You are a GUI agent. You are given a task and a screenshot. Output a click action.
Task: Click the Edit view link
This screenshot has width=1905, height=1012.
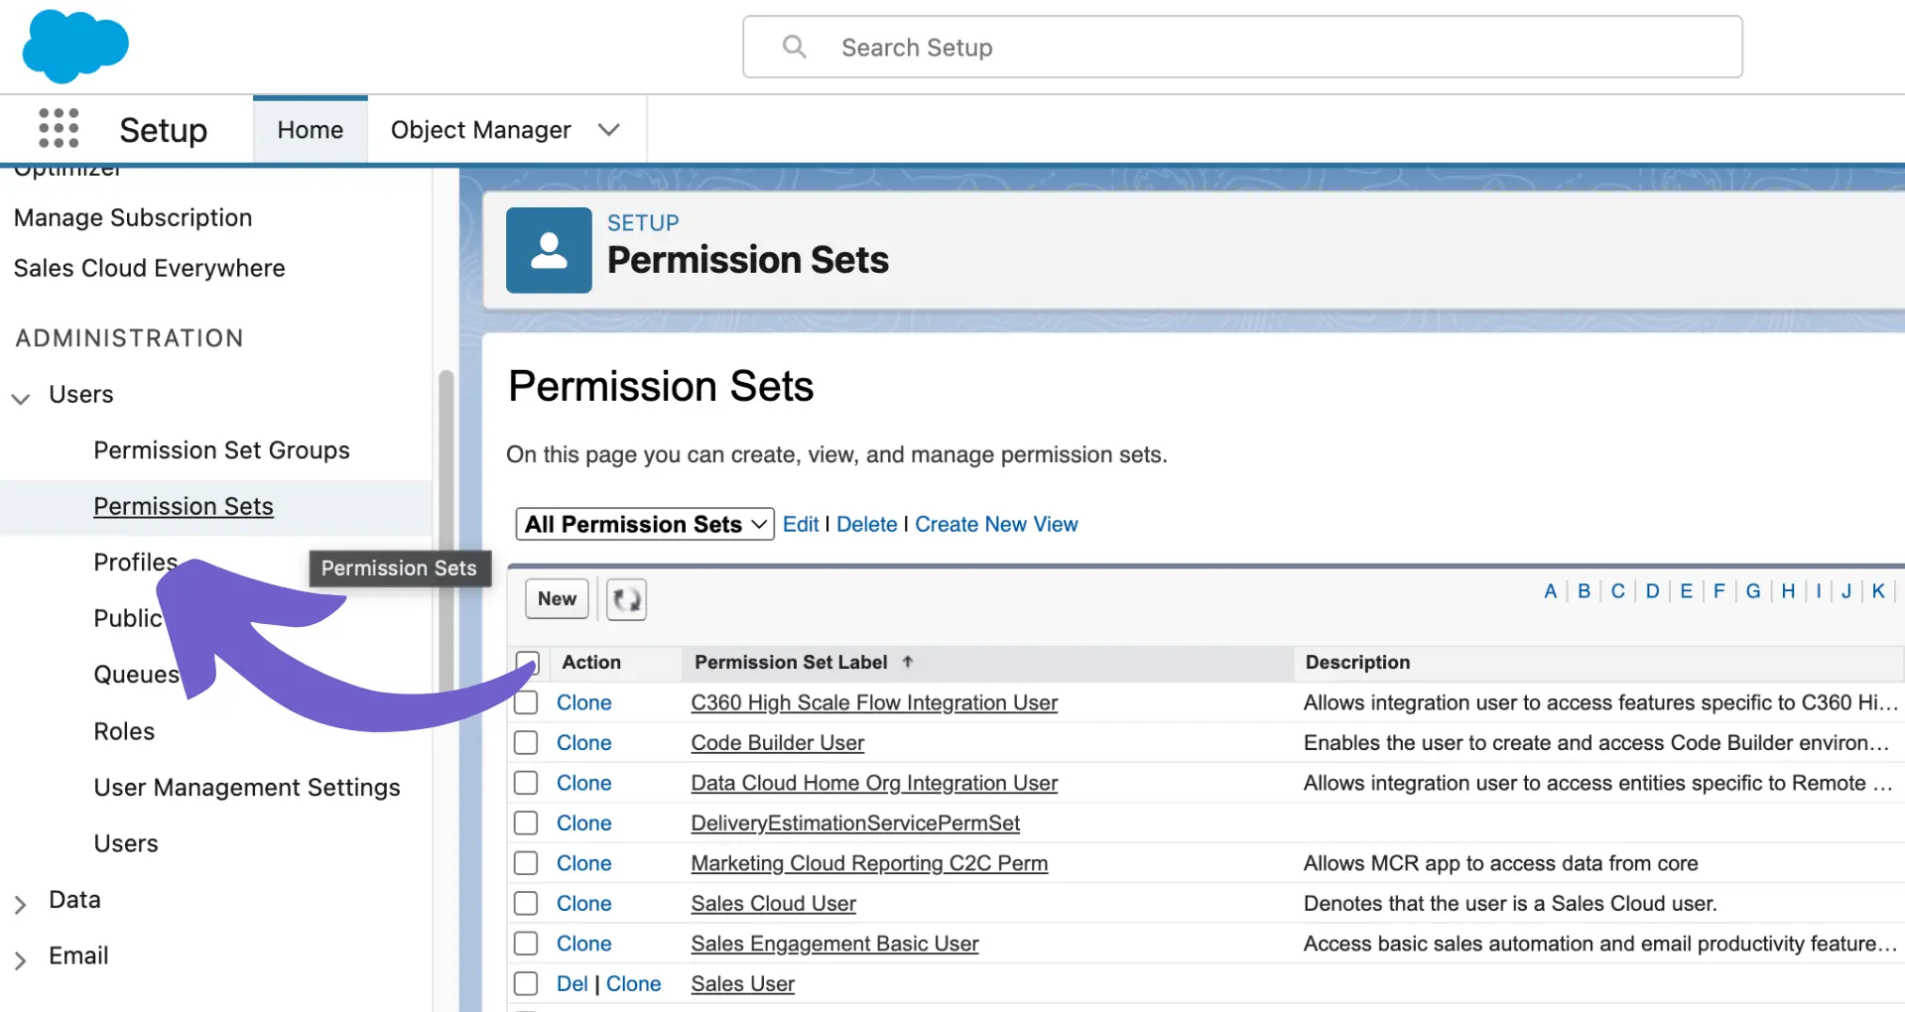[x=801, y=524]
